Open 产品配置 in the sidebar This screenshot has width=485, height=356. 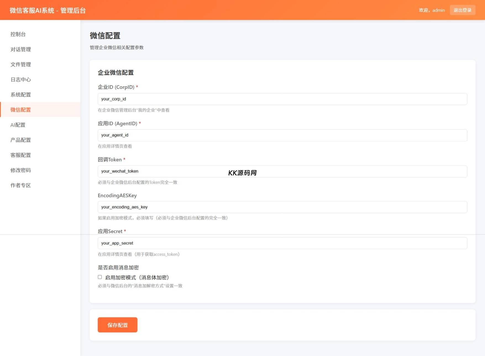(x=20, y=140)
